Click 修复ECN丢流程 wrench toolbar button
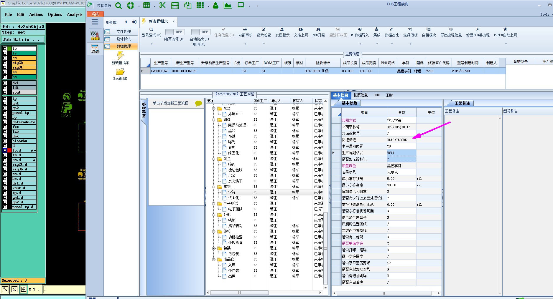The image size is (553, 299). (478, 32)
